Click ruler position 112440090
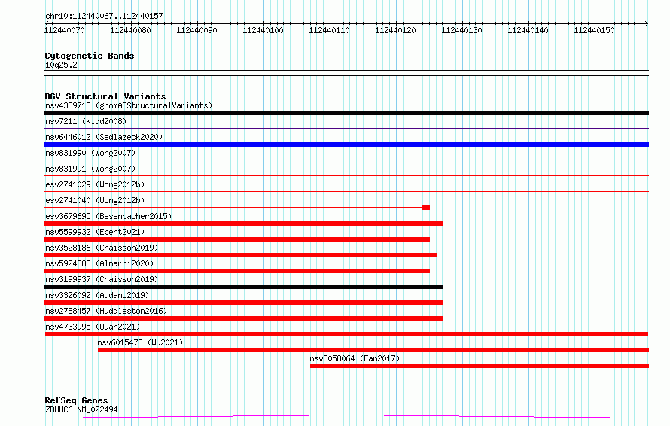The width and height of the screenshot is (670, 426). point(196,30)
